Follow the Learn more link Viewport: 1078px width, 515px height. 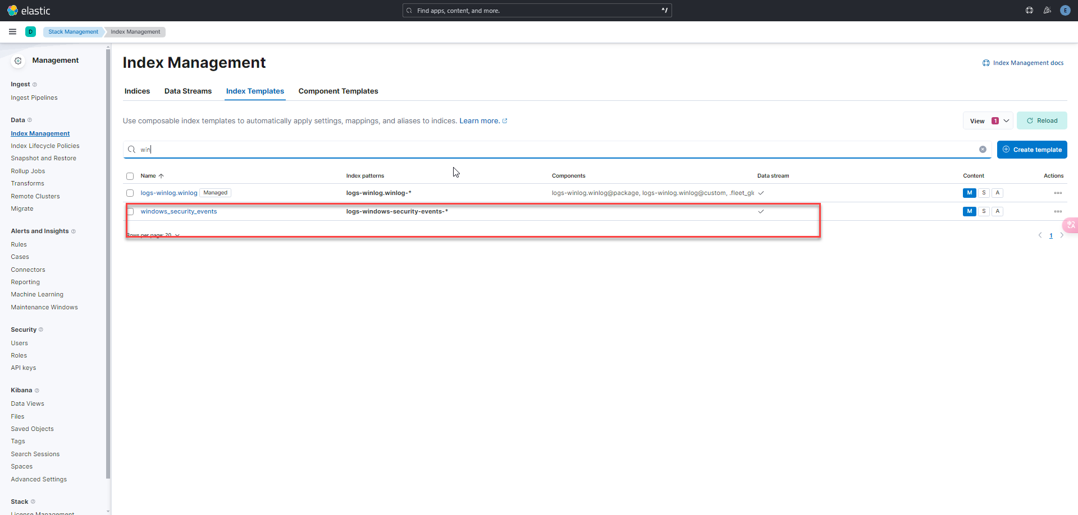coord(483,121)
